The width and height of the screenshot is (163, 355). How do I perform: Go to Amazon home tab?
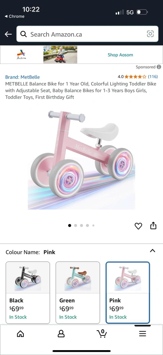pos(20,334)
